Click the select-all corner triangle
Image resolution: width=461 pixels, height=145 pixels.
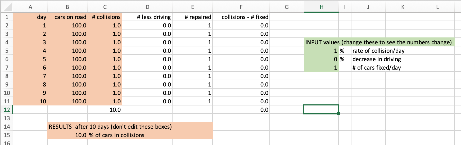(7, 7)
